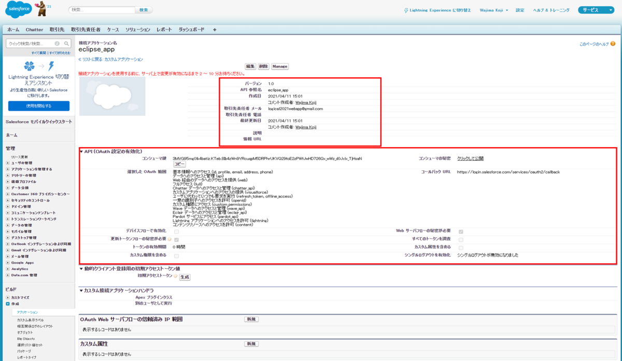Click the Manage button

(x=280, y=66)
